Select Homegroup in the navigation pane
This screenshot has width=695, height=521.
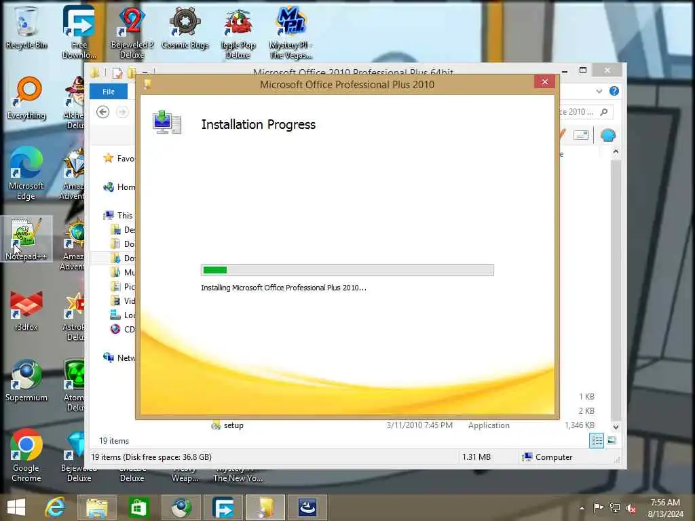(x=119, y=187)
